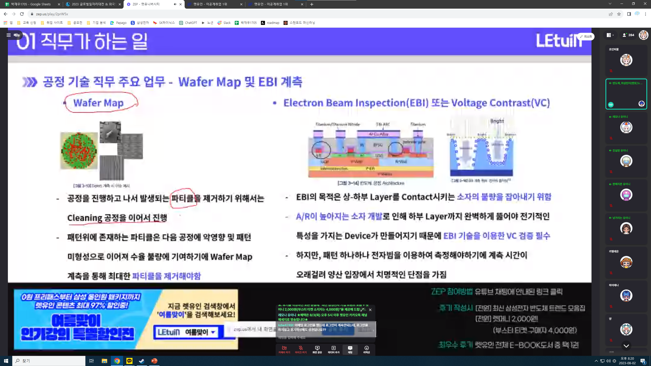Turn on camera (카메라 켜기)

pyautogui.click(x=284, y=349)
